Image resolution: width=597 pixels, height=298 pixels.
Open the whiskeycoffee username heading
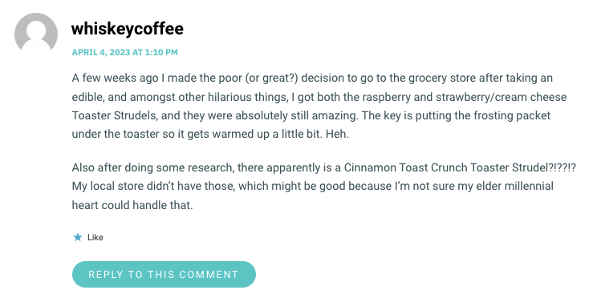pyautogui.click(x=128, y=29)
